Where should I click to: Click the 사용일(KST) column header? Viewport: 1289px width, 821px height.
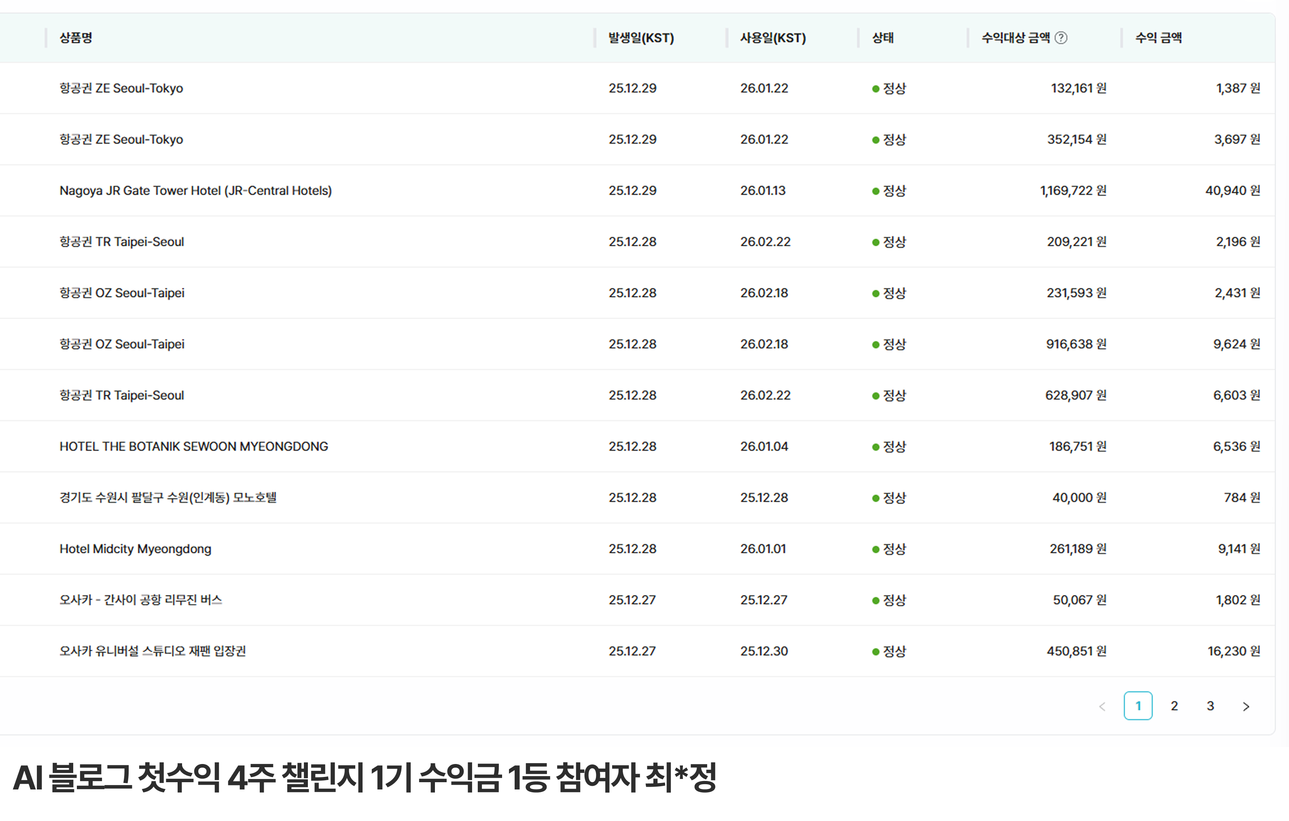772,38
